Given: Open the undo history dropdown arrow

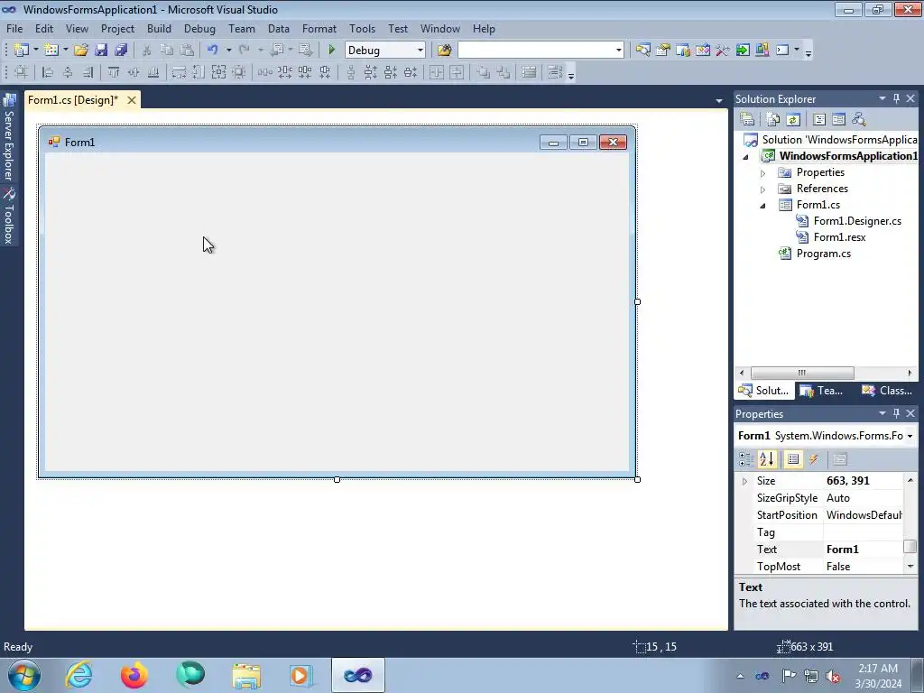Looking at the screenshot, I should tap(228, 51).
